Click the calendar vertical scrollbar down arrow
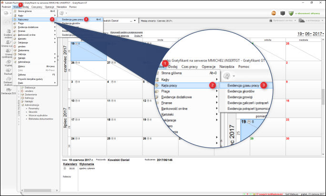This screenshot has width=326, height=196. [x=323, y=154]
